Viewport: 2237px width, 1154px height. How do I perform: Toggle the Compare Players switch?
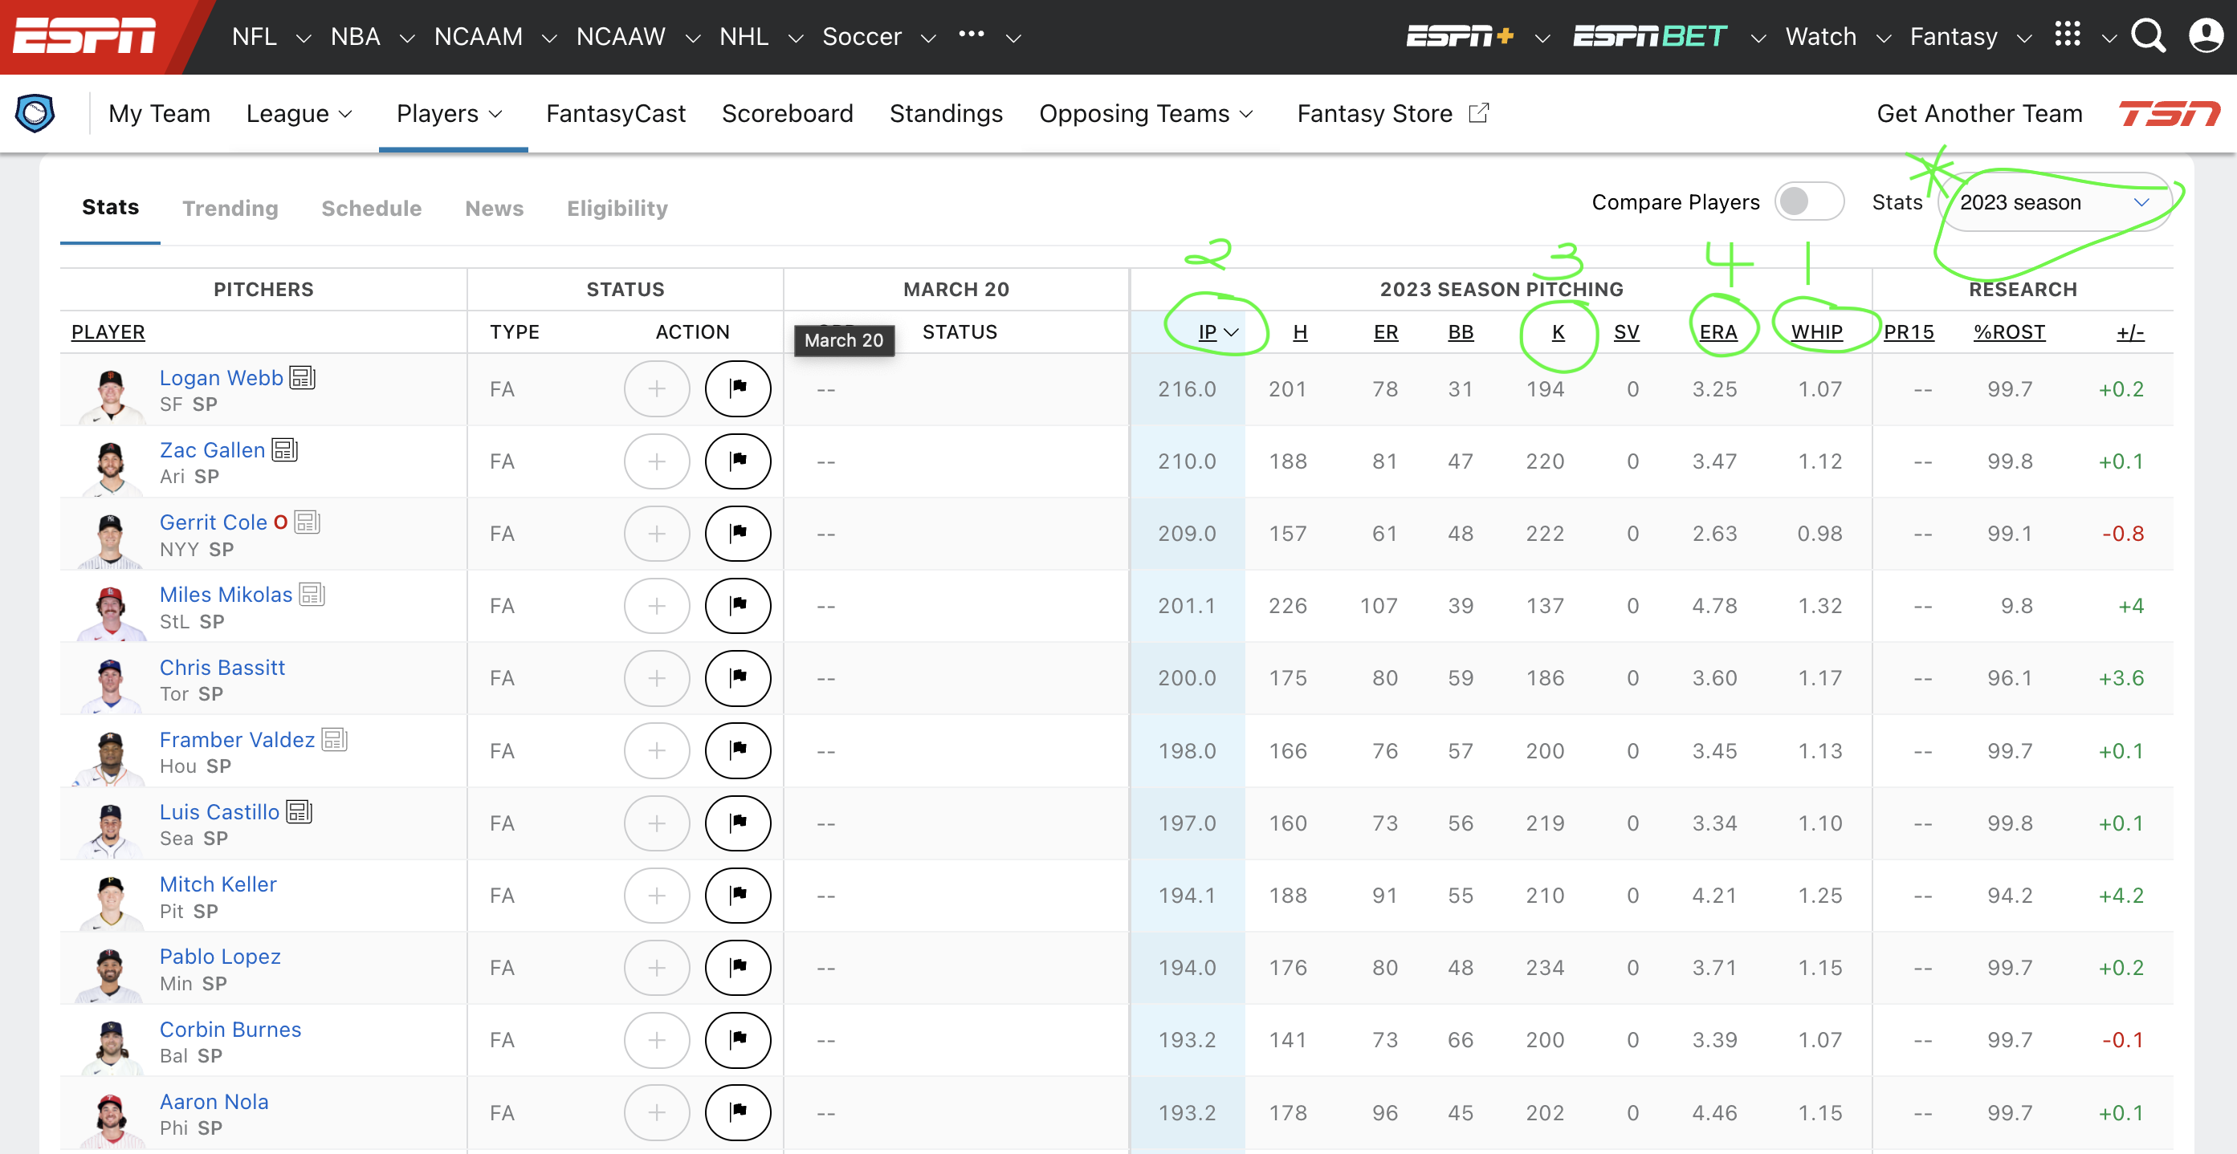[x=1808, y=202]
